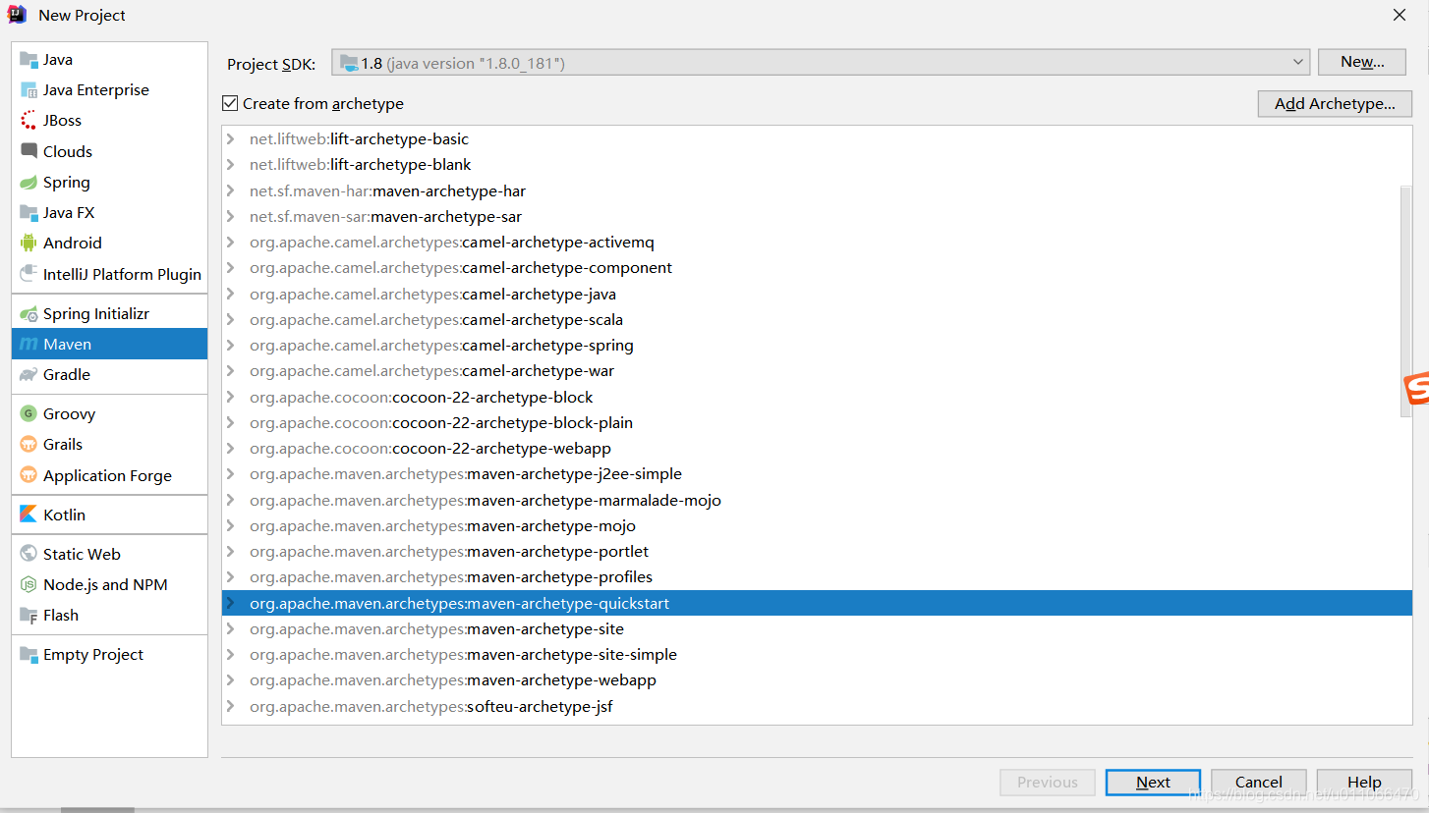Click the Empty Project folder icon
This screenshot has height=813, width=1429.
point(29,655)
